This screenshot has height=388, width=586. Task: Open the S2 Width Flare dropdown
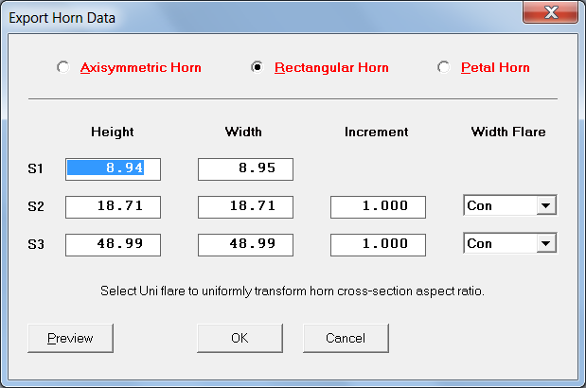click(545, 205)
